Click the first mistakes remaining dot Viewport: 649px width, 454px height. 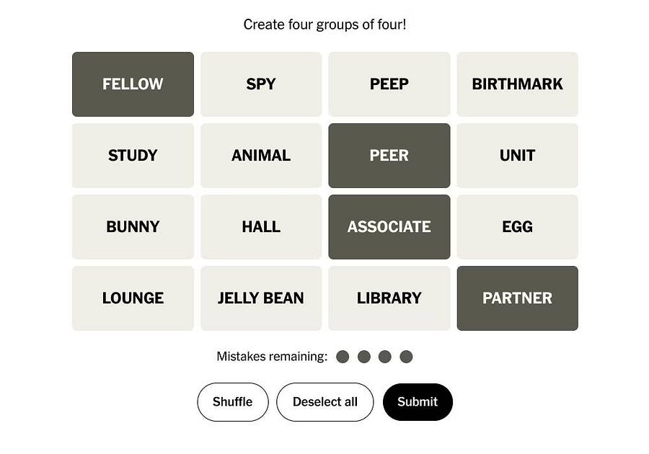pos(343,357)
